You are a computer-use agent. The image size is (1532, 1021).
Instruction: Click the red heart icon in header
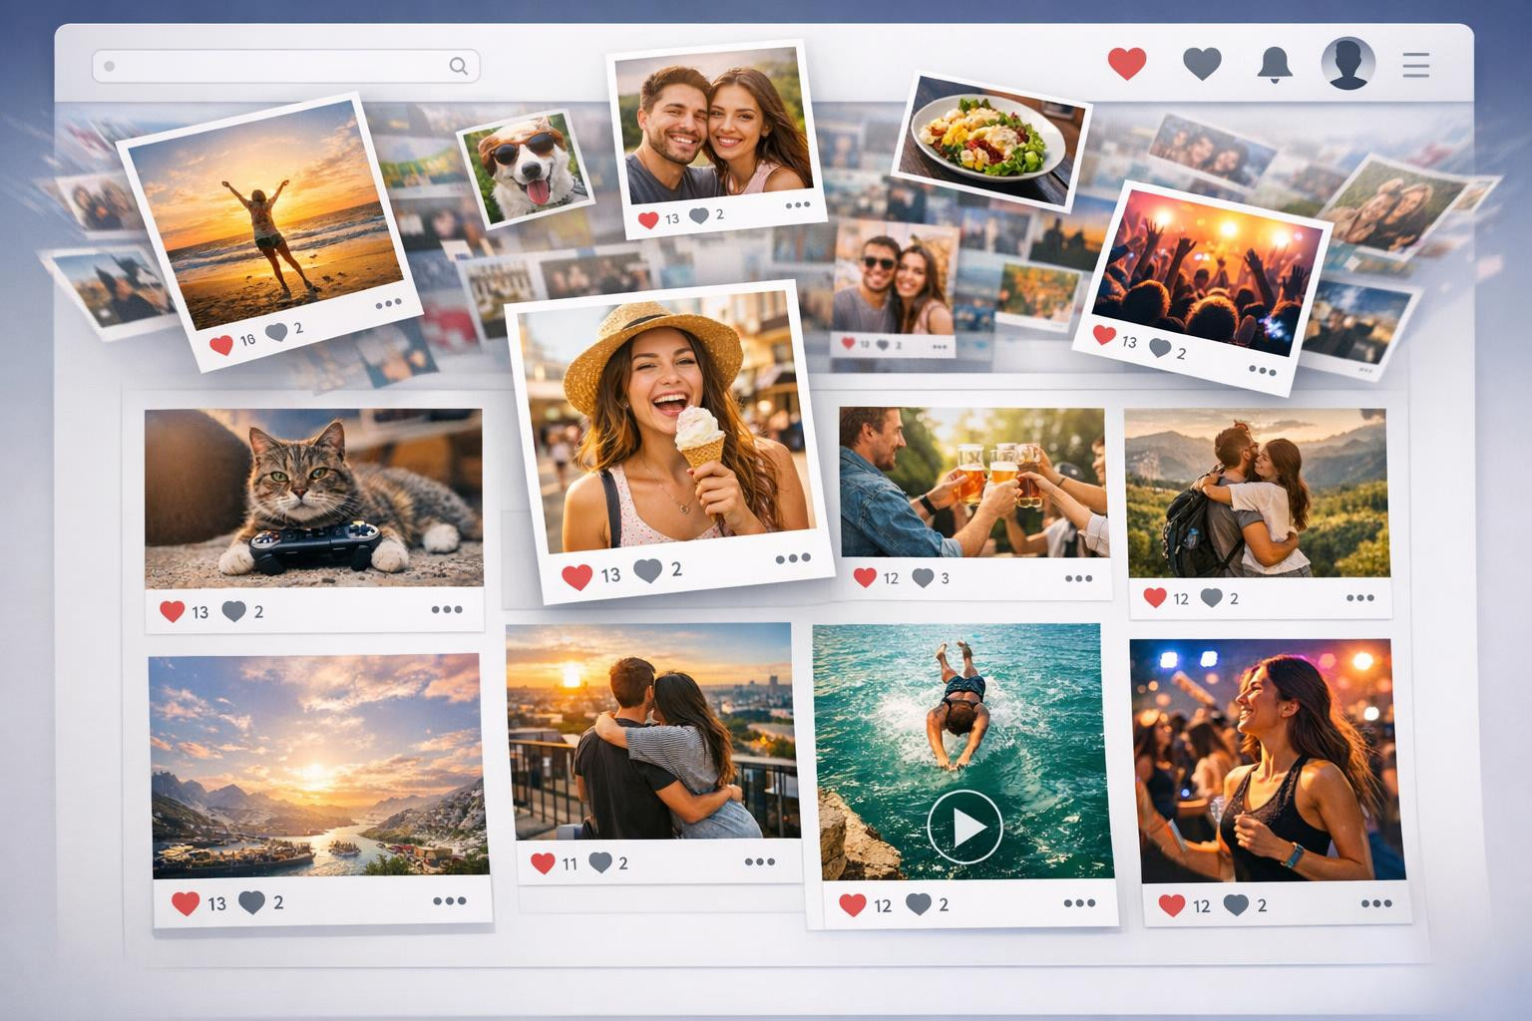(x=1127, y=64)
